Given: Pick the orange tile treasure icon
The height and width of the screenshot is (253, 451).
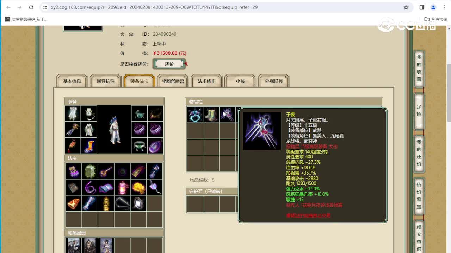Looking at the screenshot, I should click(74, 203).
